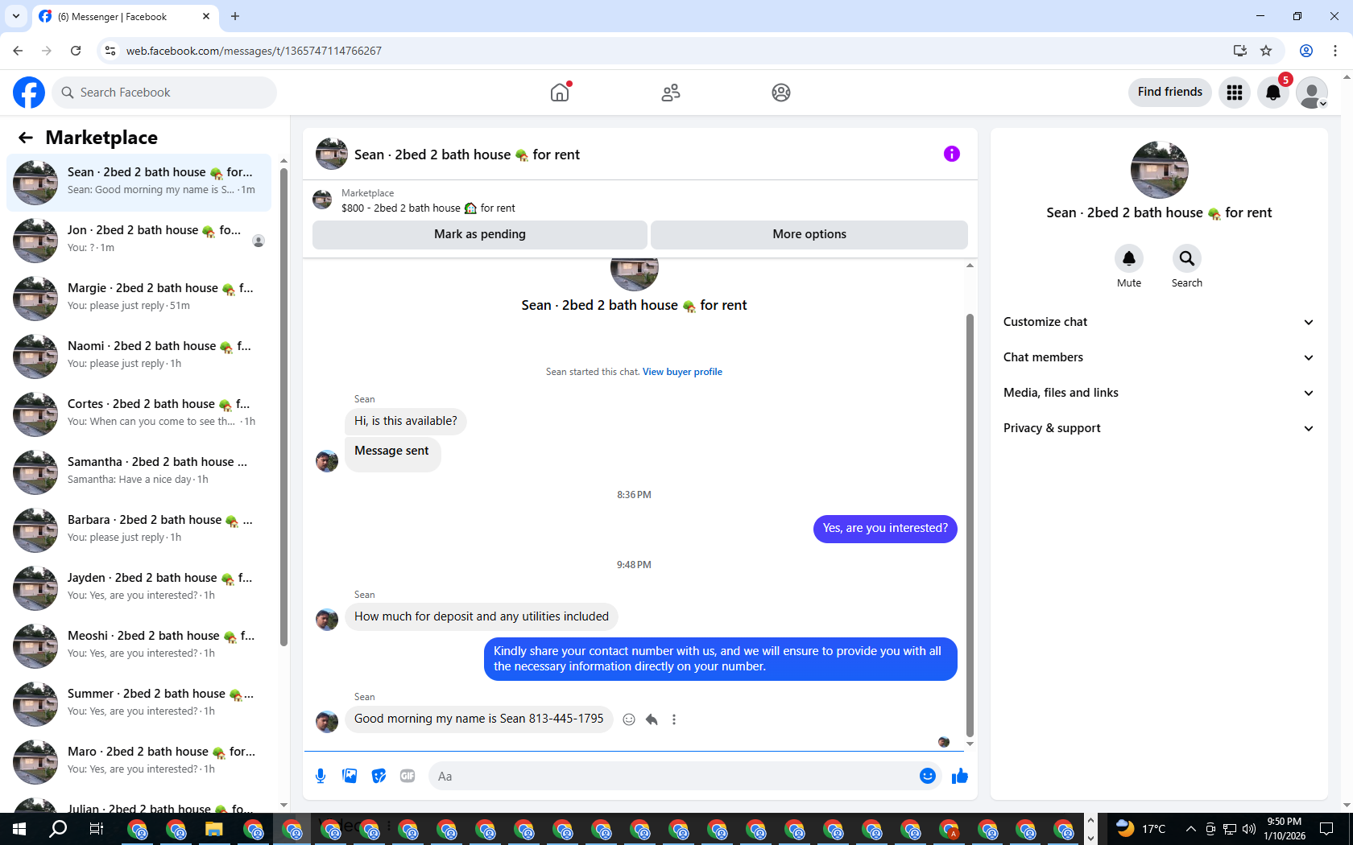React to Sean's last message with emoji
Screen dimensions: 1353x845
pos(629,719)
